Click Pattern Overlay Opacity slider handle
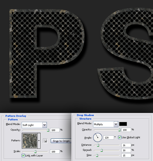153x161 pixels. click(x=48, y=130)
